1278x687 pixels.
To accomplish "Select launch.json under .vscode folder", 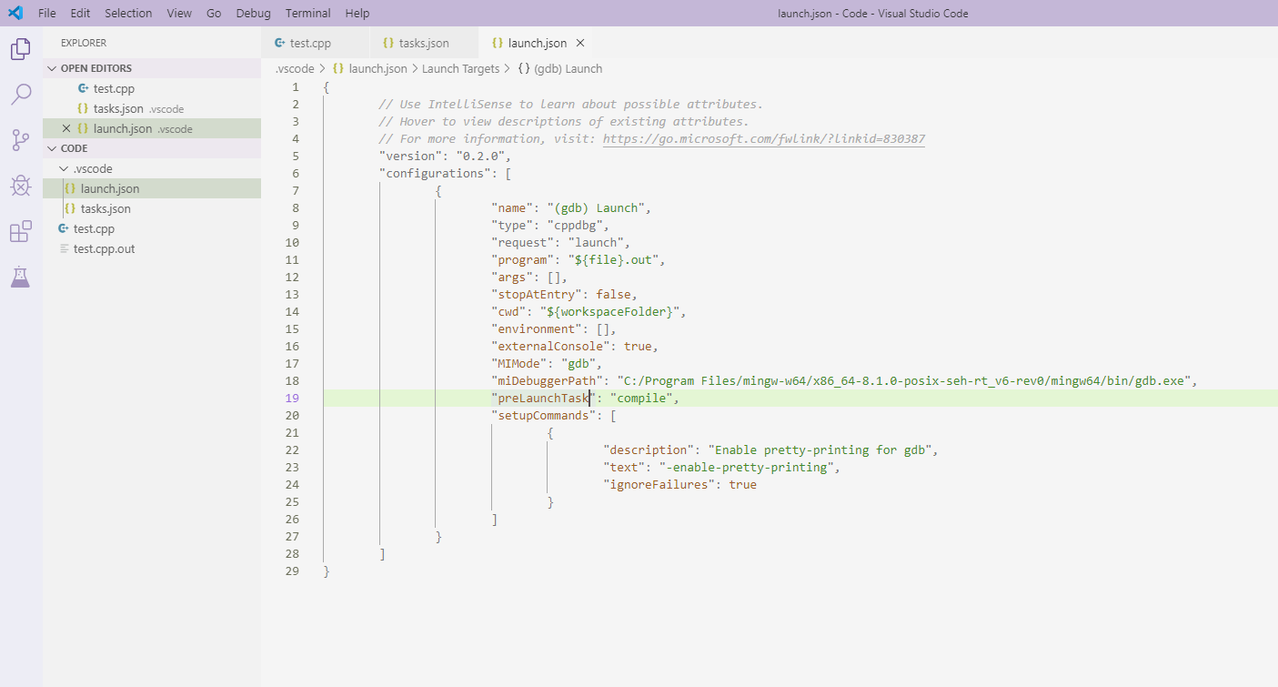I will (152, 188).
